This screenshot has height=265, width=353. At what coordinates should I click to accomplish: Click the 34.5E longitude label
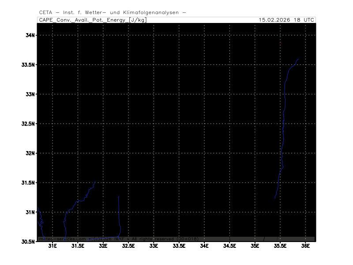click(229, 246)
